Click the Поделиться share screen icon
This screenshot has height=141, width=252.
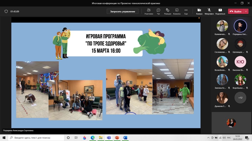point(220,11)
